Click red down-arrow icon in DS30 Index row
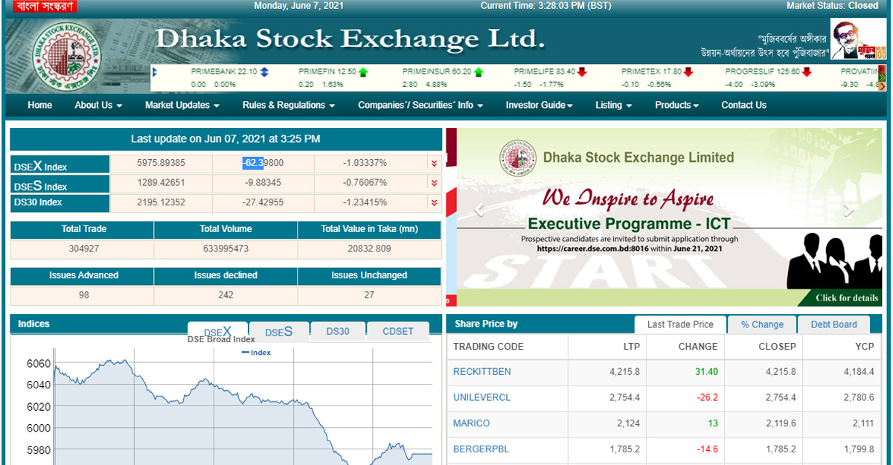Image resolution: width=893 pixels, height=465 pixels. pyautogui.click(x=433, y=202)
